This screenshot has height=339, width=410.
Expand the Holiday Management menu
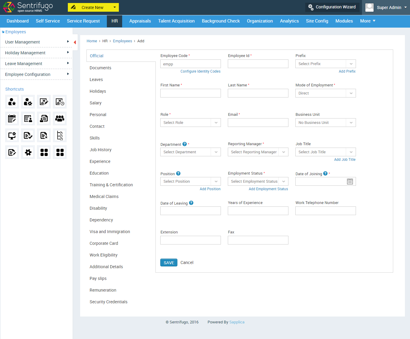[36, 53]
